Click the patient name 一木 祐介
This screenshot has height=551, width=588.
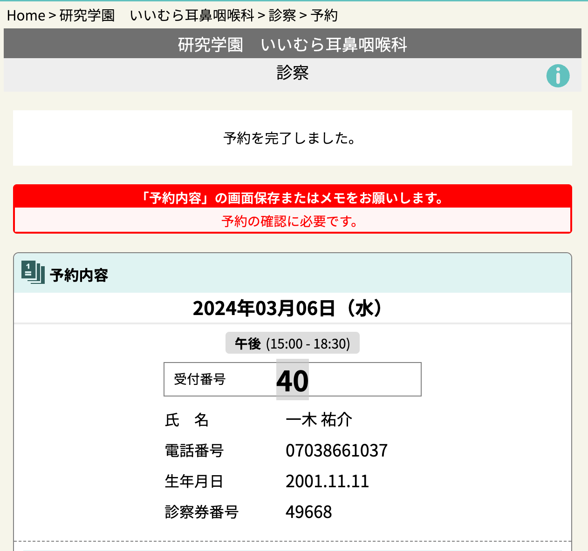[319, 420]
